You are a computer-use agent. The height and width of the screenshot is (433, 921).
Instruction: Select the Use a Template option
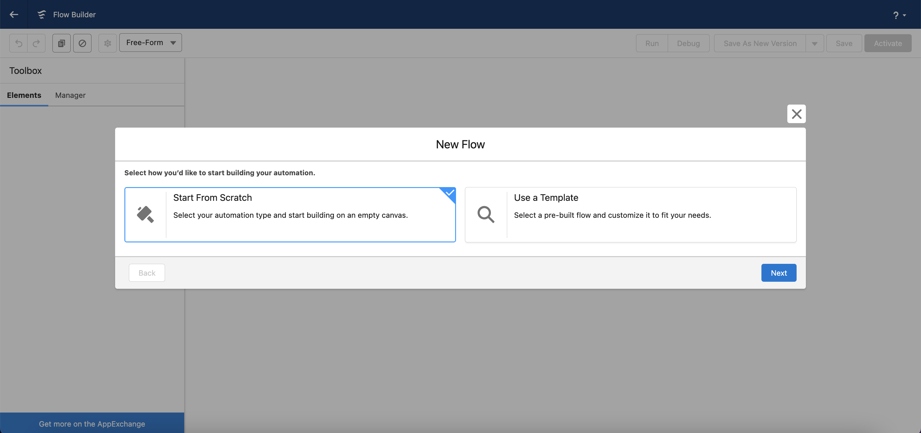click(x=630, y=215)
